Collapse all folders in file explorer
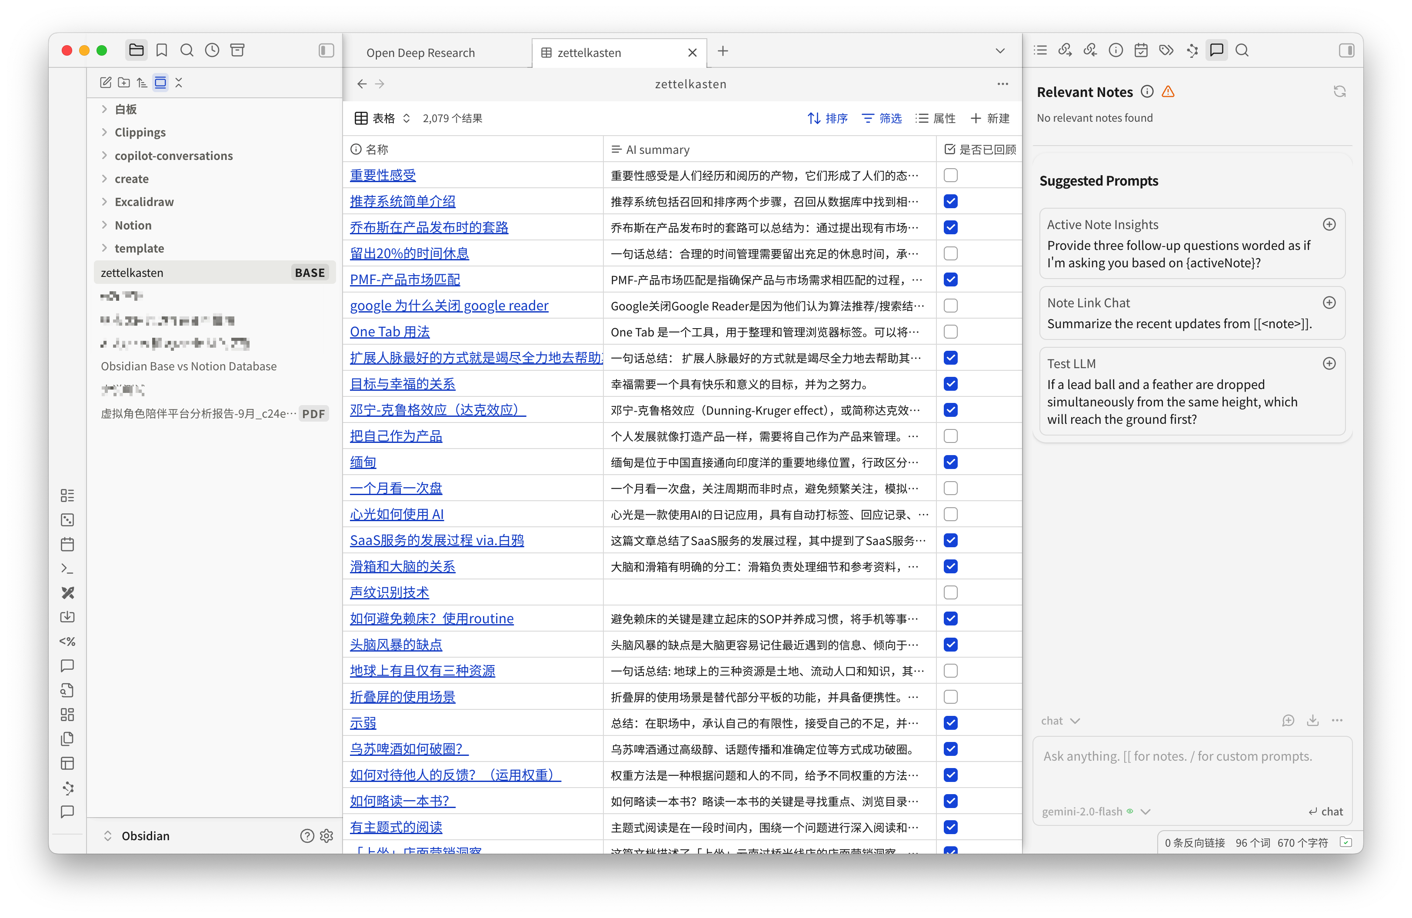The image size is (1412, 918). click(179, 83)
